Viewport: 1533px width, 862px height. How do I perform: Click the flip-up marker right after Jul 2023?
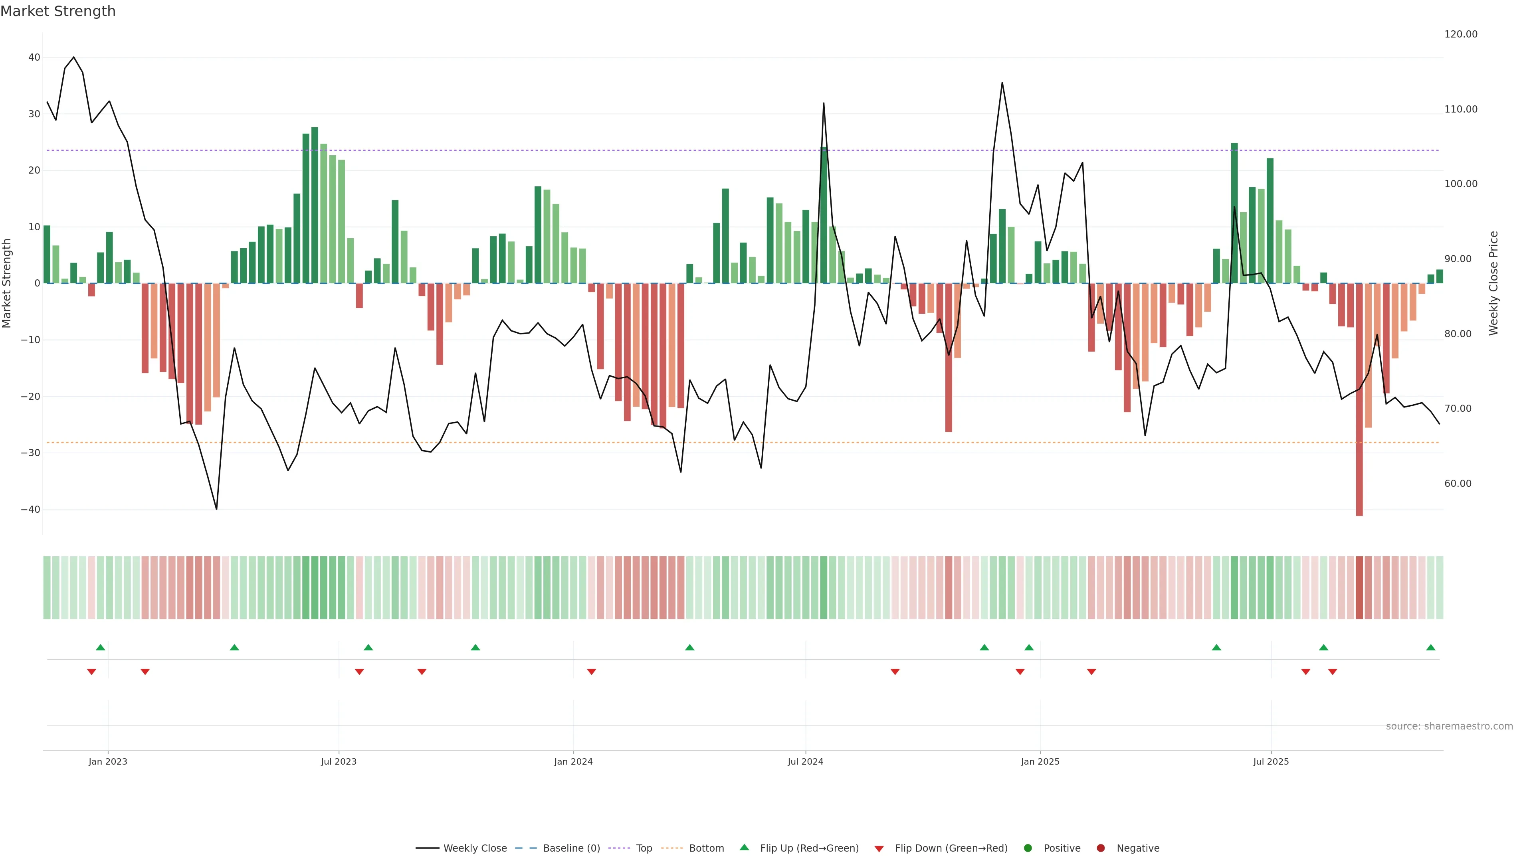(x=368, y=647)
